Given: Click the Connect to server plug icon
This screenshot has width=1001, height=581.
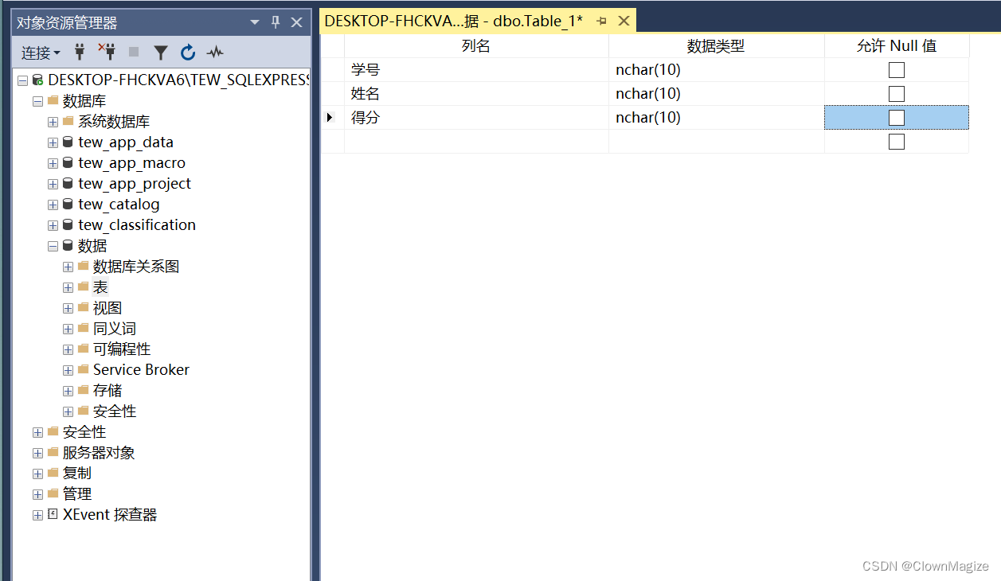Looking at the screenshot, I should click(x=78, y=52).
